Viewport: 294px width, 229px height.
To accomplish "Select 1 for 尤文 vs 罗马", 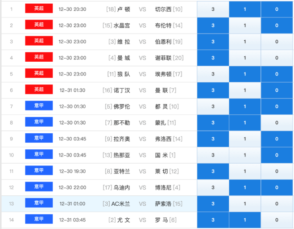I will tap(244, 220).
